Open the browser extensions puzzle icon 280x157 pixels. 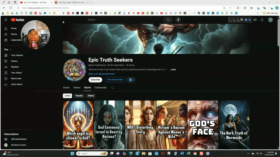238,8
